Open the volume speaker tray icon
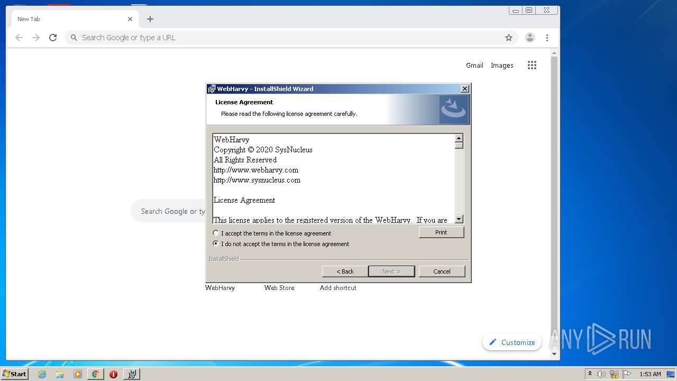The height and width of the screenshot is (381, 677). point(601,374)
